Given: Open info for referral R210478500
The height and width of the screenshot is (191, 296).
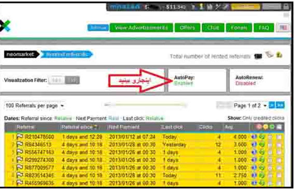Looking at the screenshot, I should click(x=254, y=137).
